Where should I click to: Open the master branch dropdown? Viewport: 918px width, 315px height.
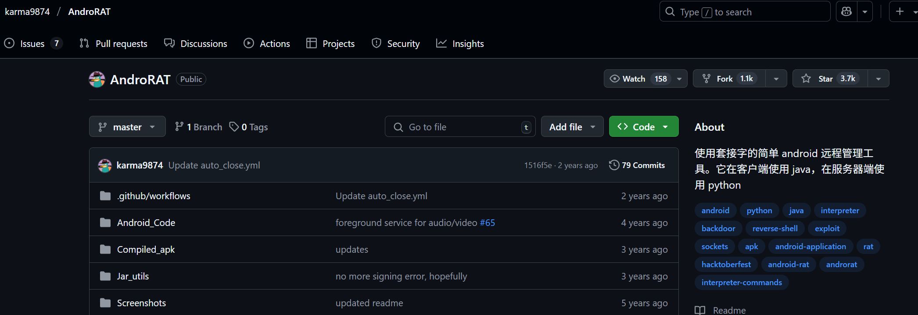pos(127,127)
